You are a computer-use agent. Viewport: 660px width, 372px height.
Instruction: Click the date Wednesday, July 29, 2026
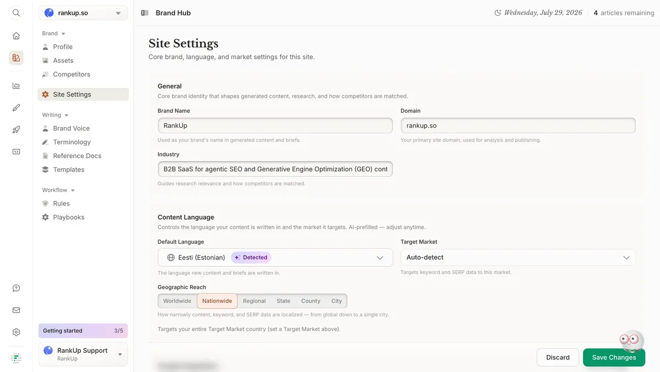(543, 13)
